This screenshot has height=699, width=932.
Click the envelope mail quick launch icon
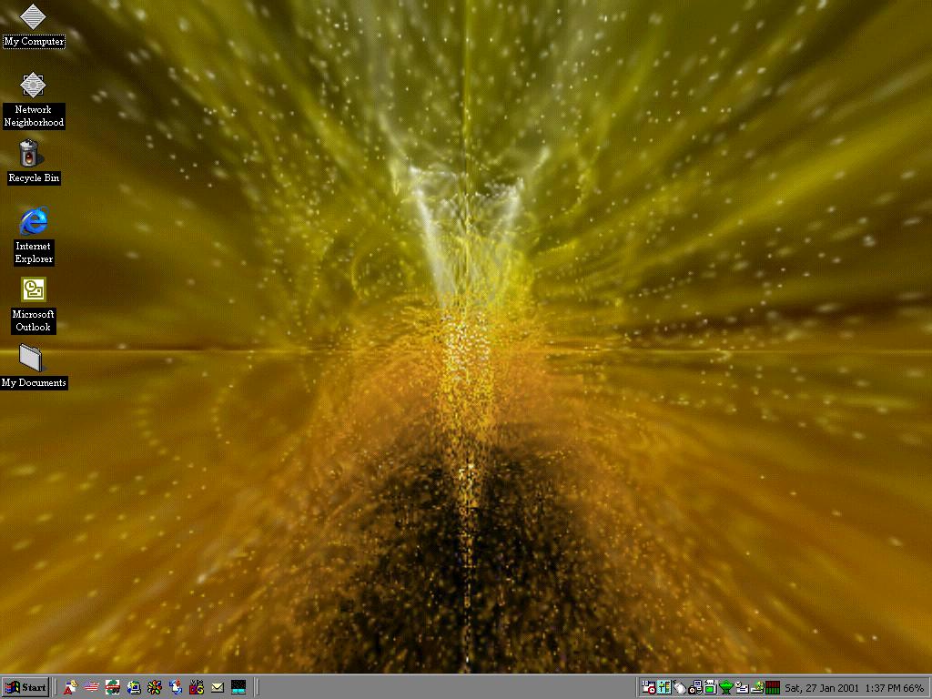[x=218, y=687]
